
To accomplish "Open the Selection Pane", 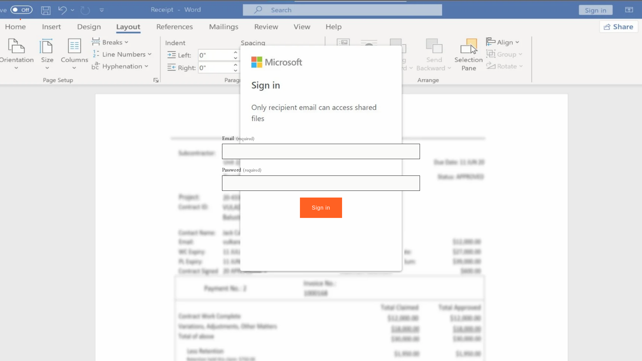I will pos(468,55).
